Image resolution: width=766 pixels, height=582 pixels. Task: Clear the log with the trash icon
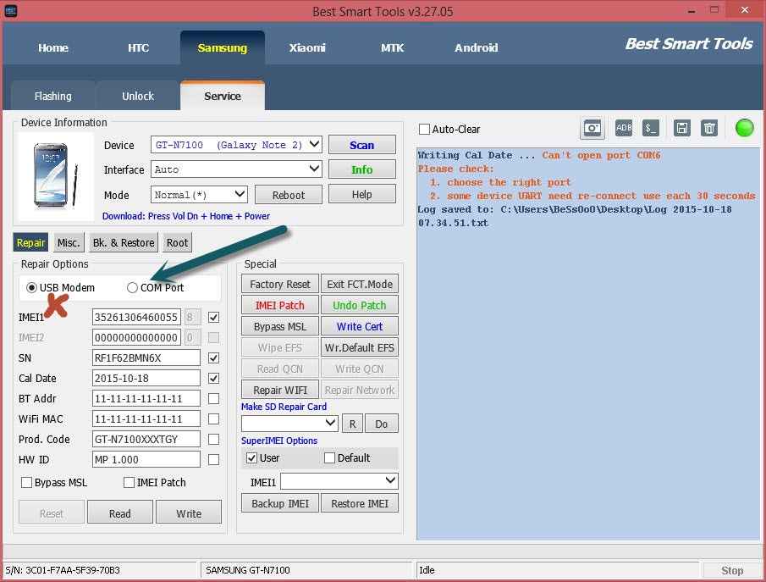(x=709, y=128)
